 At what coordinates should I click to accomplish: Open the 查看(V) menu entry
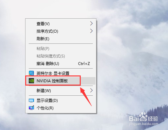[x=61, y=24]
